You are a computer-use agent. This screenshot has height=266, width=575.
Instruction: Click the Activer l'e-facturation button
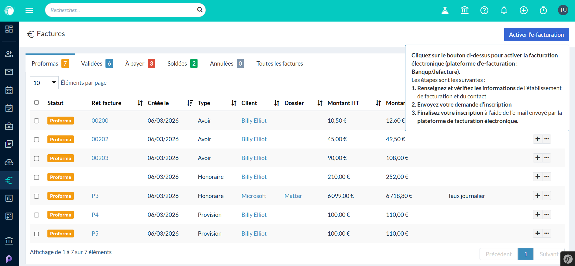[536, 35]
